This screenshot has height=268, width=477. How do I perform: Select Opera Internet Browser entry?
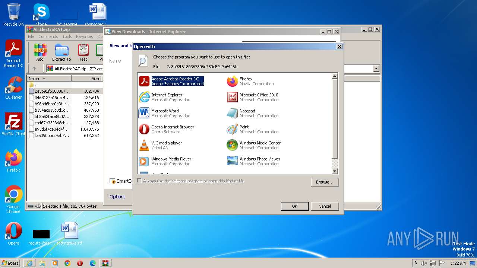coord(167,129)
